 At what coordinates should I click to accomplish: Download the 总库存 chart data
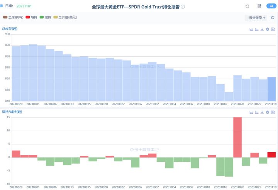(262, 29)
